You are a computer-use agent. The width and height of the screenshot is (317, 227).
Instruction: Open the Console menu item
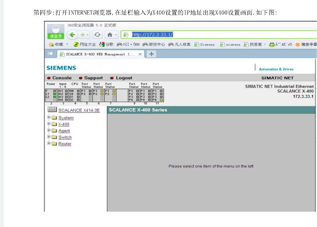click(x=62, y=78)
